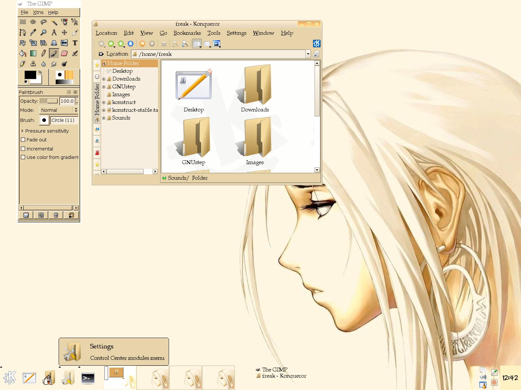Click Konqueror's Up directory arrow
Screen dimensions: 521x390
coord(121,44)
